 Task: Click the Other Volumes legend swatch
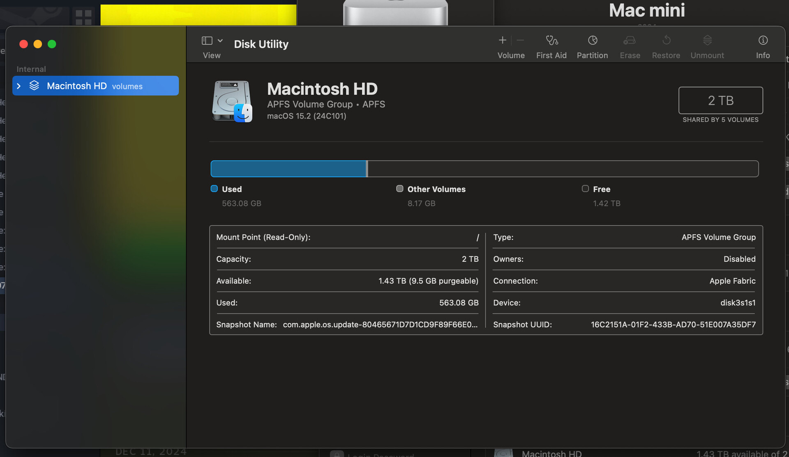point(399,189)
